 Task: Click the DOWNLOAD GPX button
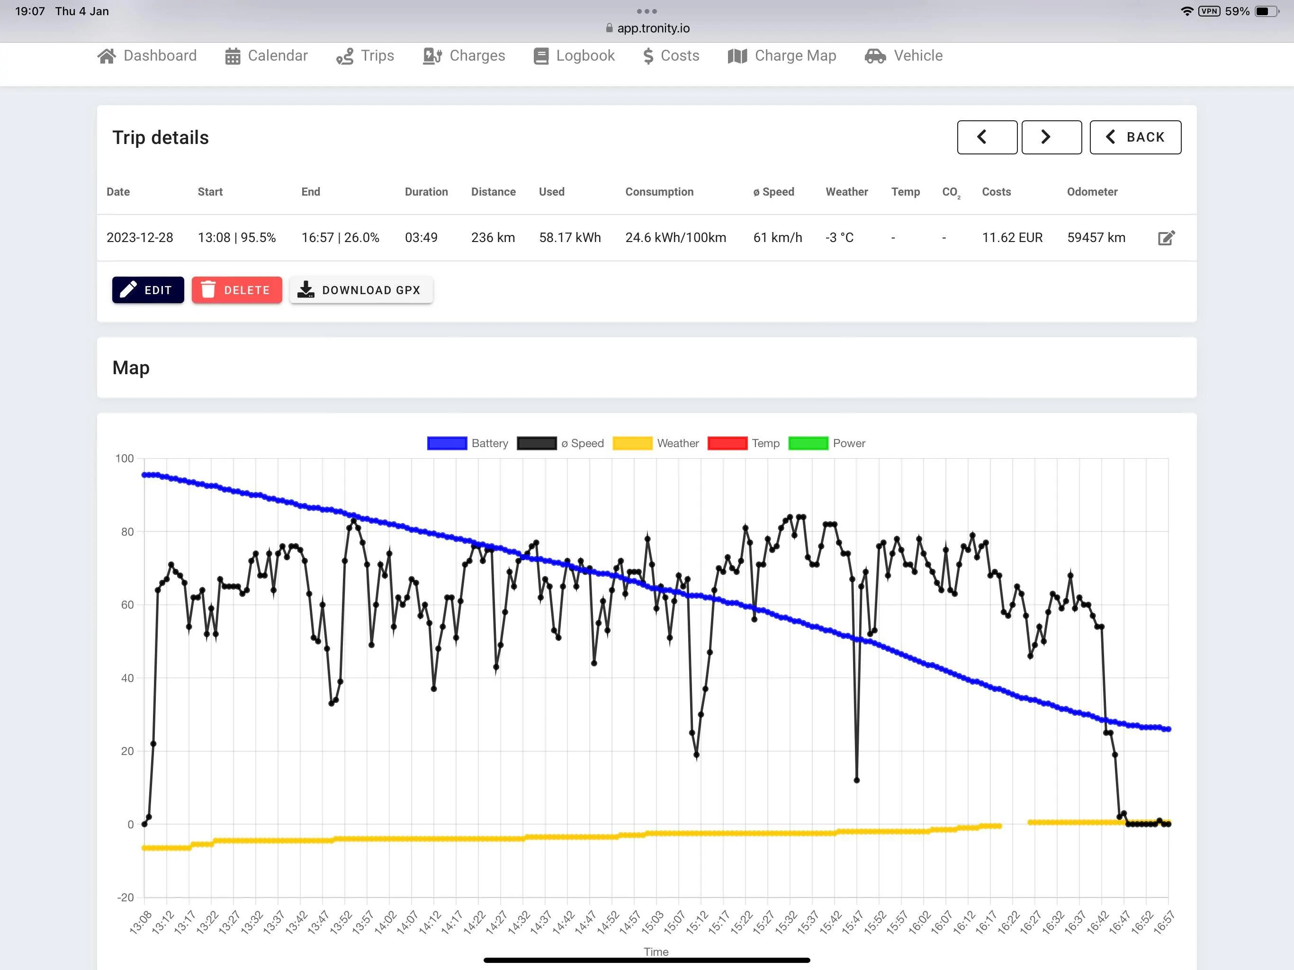tap(361, 290)
